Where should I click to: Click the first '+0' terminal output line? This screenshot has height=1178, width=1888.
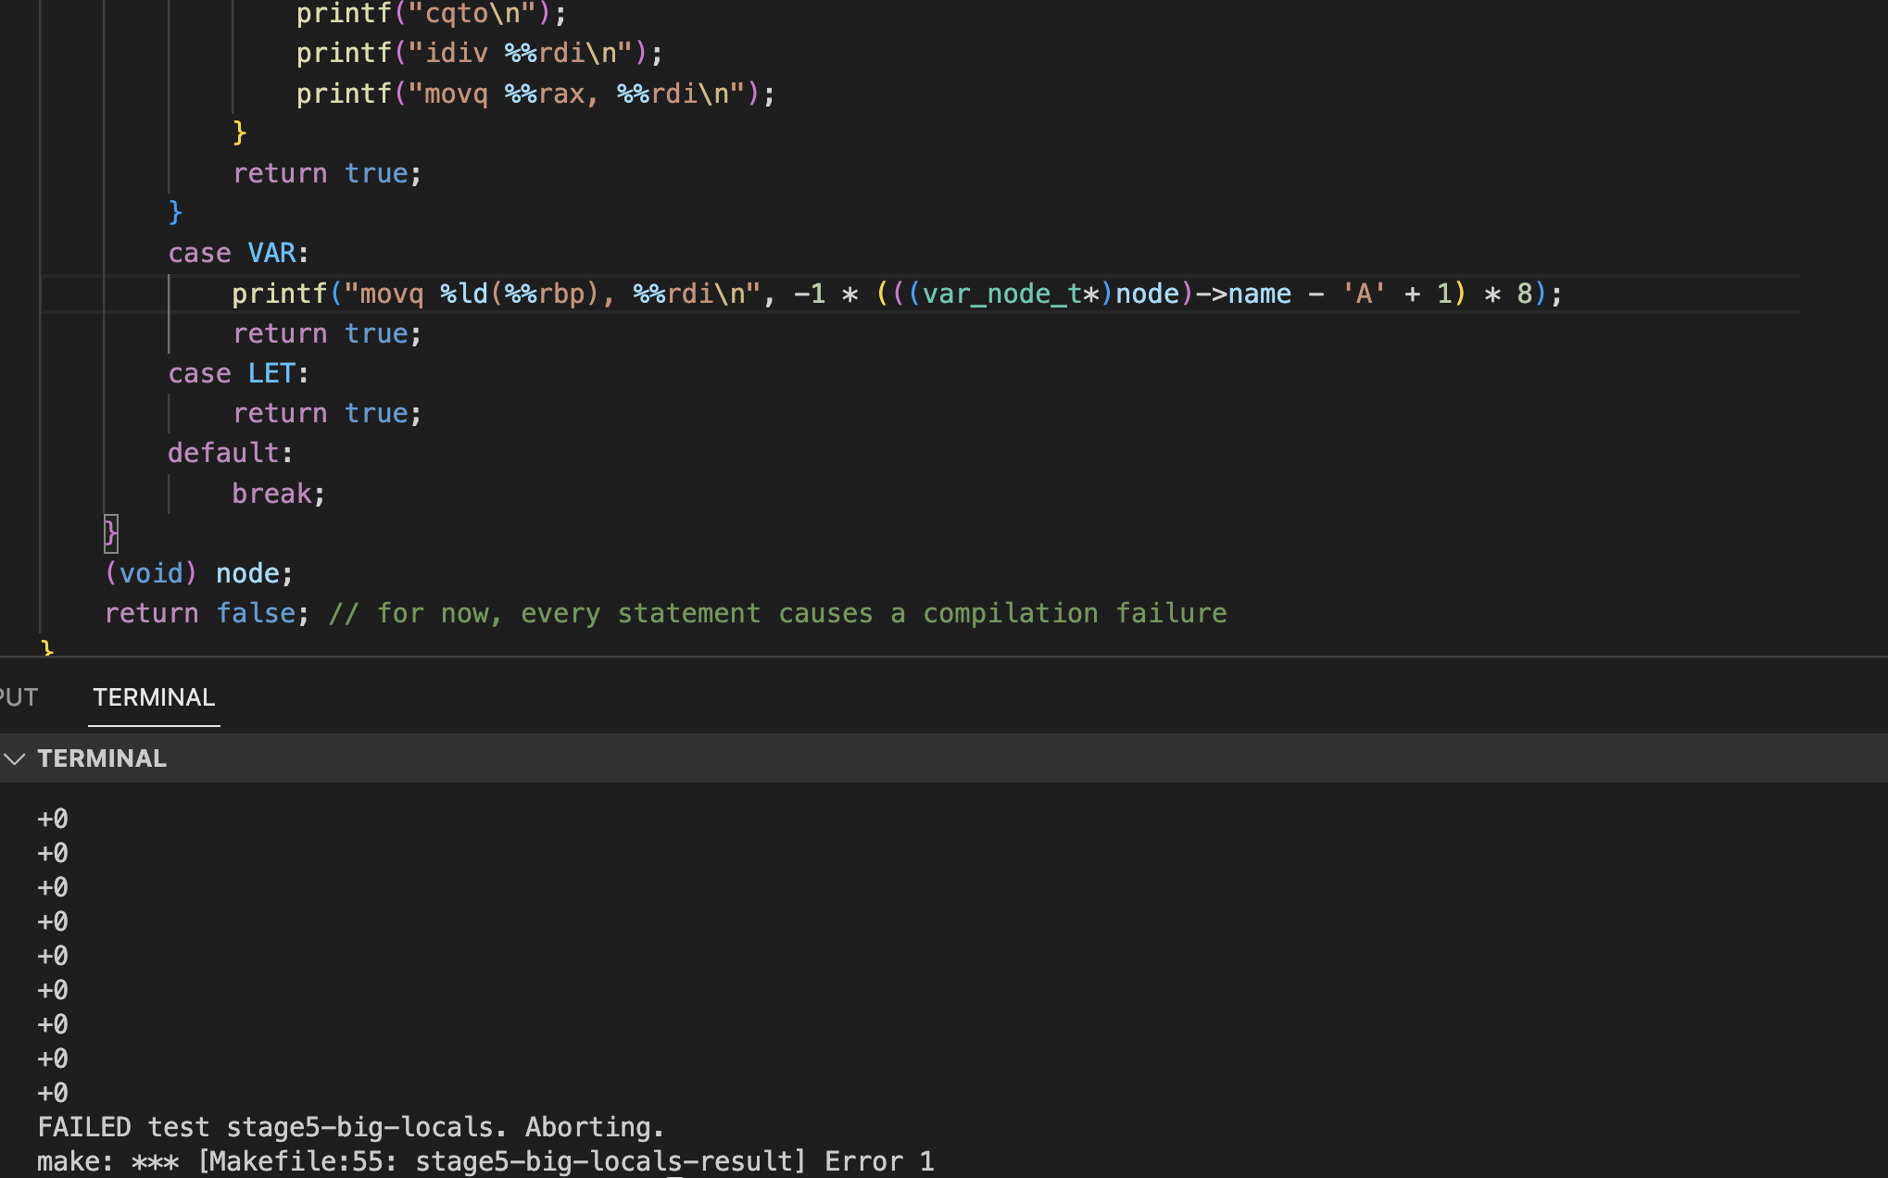[x=53, y=819]
